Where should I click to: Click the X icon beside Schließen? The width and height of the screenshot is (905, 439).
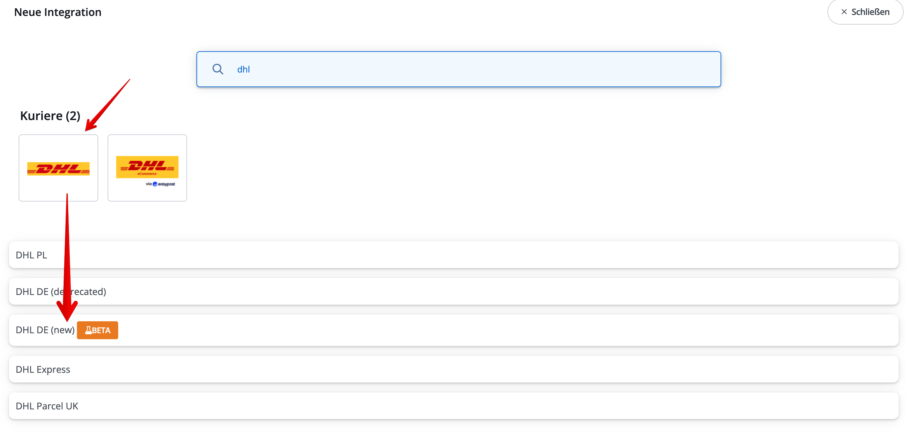[844, 12]
